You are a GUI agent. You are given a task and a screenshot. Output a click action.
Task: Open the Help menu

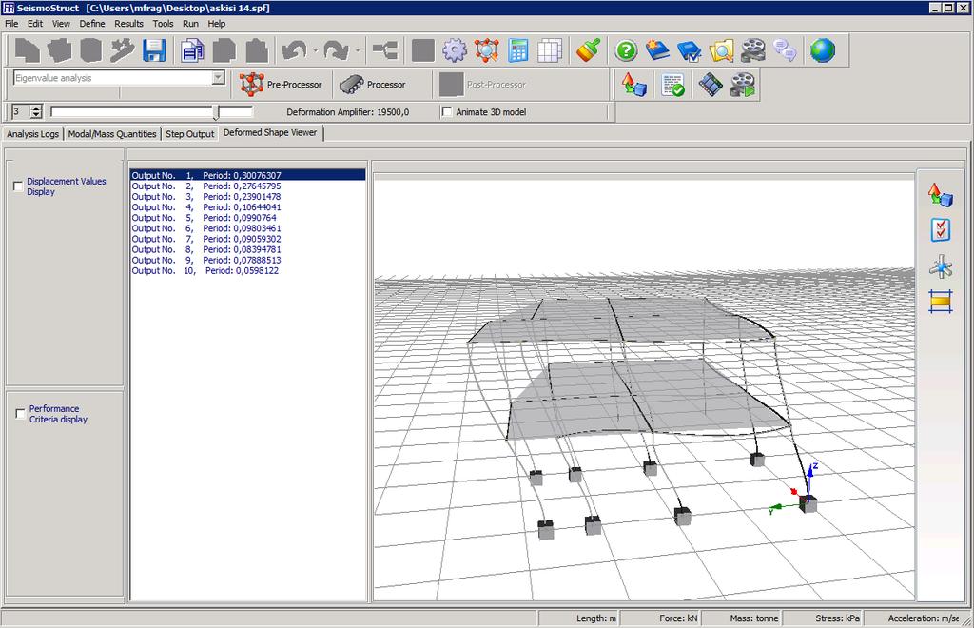coord(216,24)
